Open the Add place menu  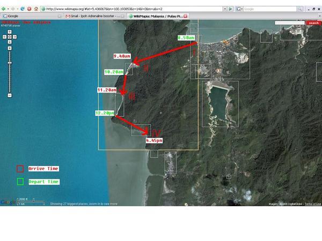[x=42, y=22]
